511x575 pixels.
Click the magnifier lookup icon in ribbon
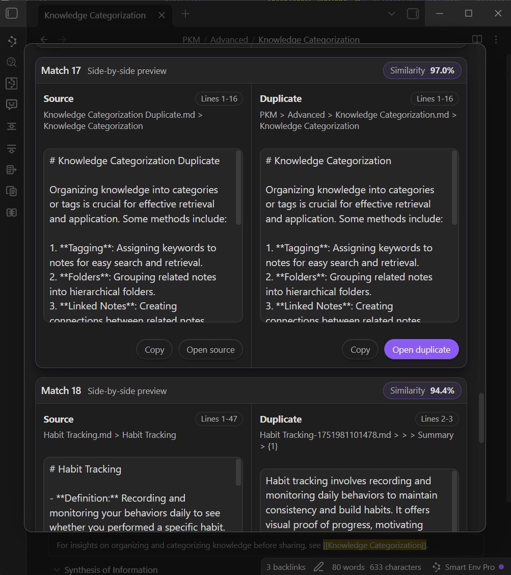click(12, 62)
